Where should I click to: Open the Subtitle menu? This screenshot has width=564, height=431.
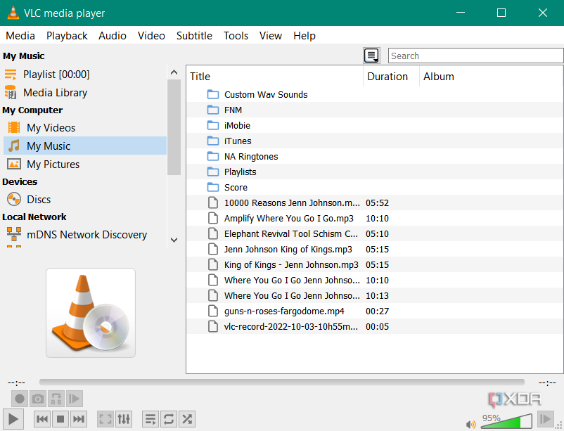point(194,36)
